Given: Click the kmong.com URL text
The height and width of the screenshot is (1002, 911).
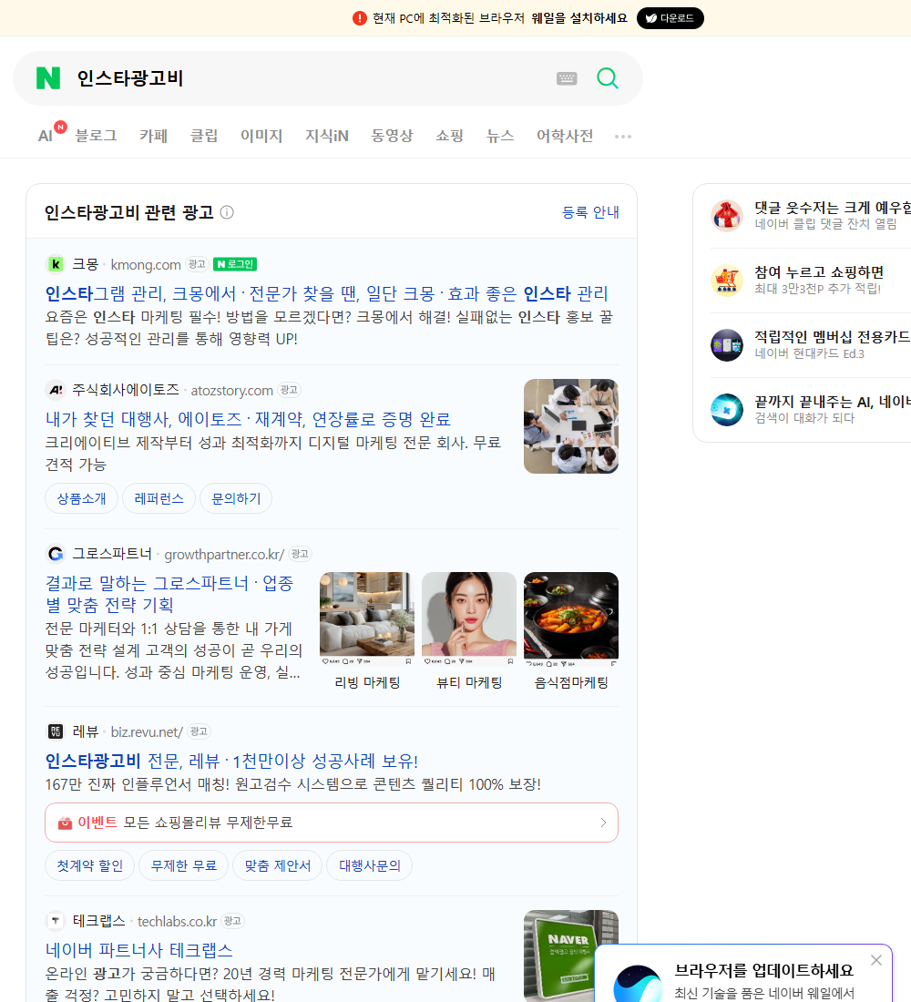Looking at the screenshot, I should tap(146, 264).
